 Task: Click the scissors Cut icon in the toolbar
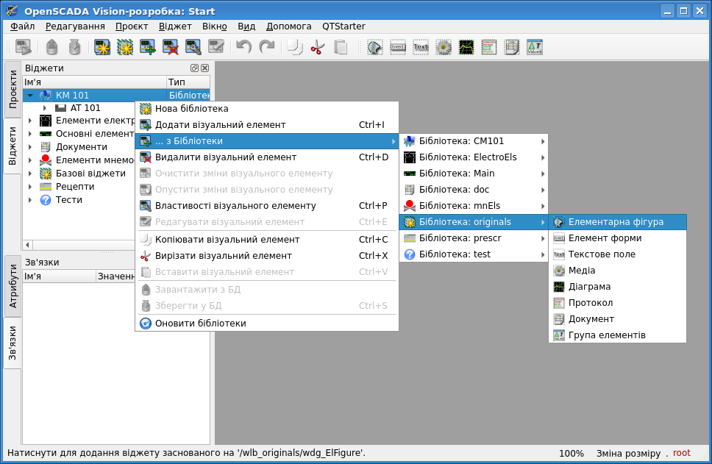[318, 48]
